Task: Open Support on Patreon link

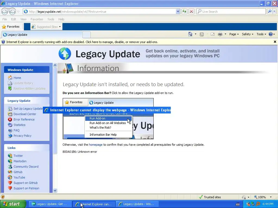Action: (x=26, y=188)
